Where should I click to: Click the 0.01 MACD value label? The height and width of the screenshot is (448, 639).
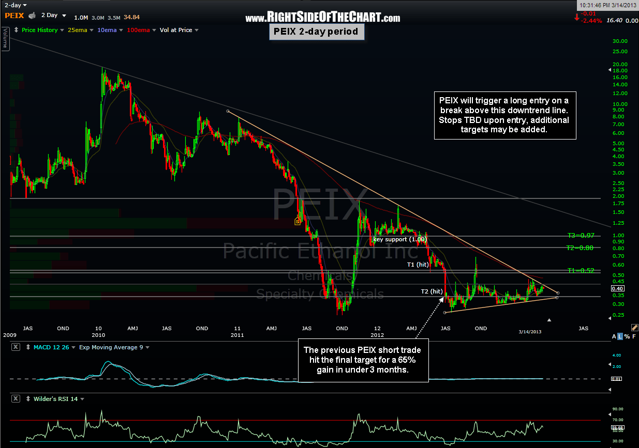point(617,379)
